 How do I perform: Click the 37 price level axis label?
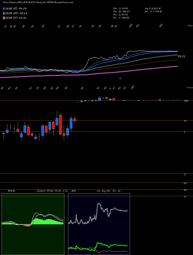pos(185,197)
